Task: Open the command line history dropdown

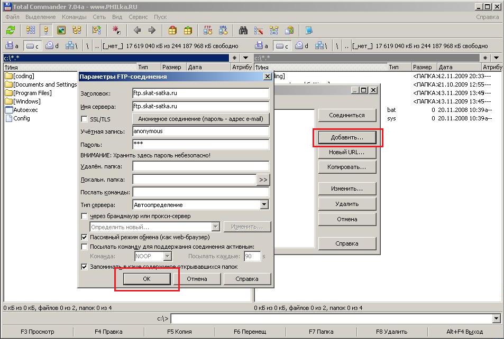Action: pos(496,318)
